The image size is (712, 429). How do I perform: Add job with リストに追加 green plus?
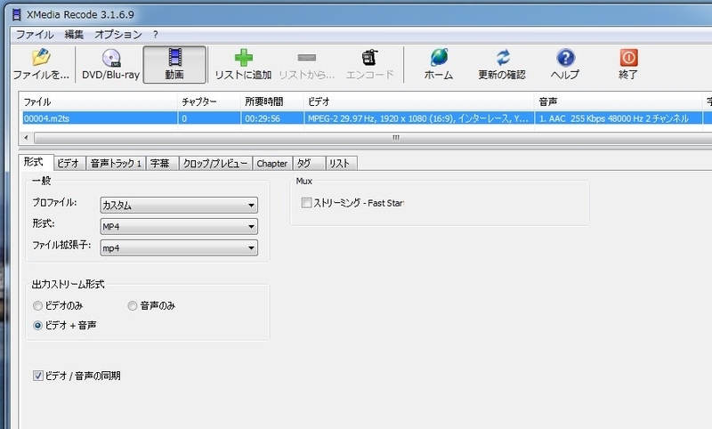(243, 64)
